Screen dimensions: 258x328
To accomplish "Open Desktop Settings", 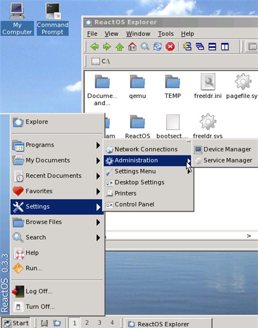I will (147, 182).
